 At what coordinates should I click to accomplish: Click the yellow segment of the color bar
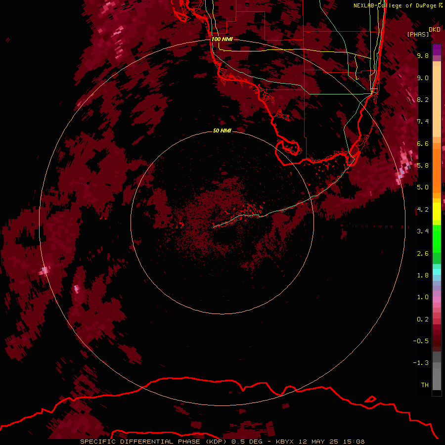point(437,212)
